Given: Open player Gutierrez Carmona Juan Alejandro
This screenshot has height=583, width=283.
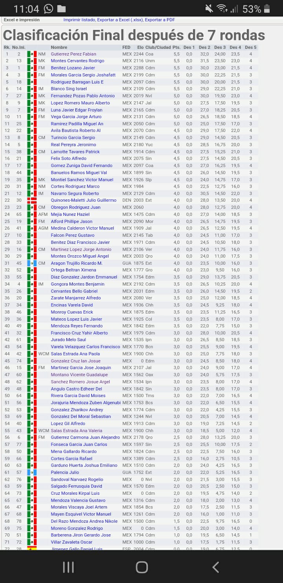Looking at the screenshot, I should tap(85, 438).
